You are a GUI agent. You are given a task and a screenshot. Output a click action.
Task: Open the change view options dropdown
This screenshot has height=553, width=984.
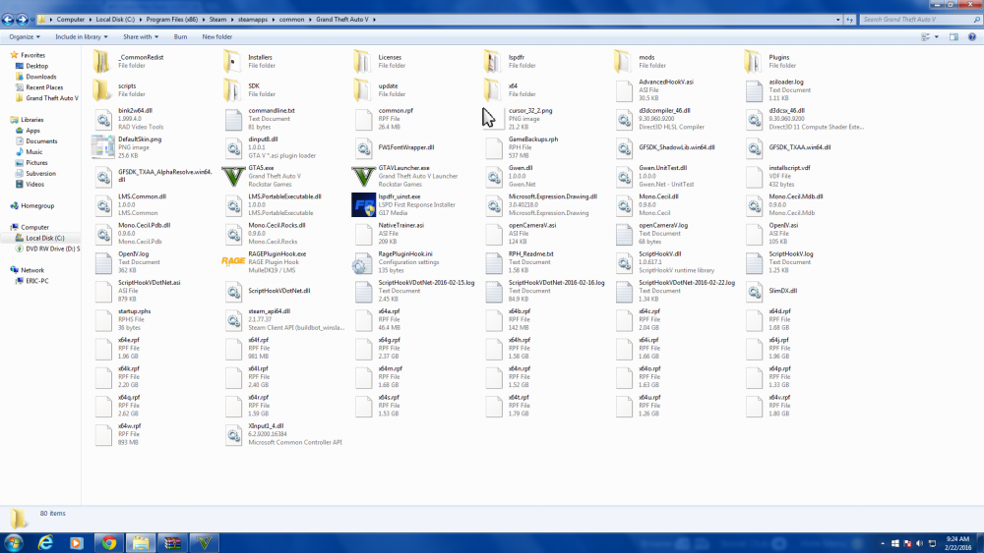click(x=937, y=37)
